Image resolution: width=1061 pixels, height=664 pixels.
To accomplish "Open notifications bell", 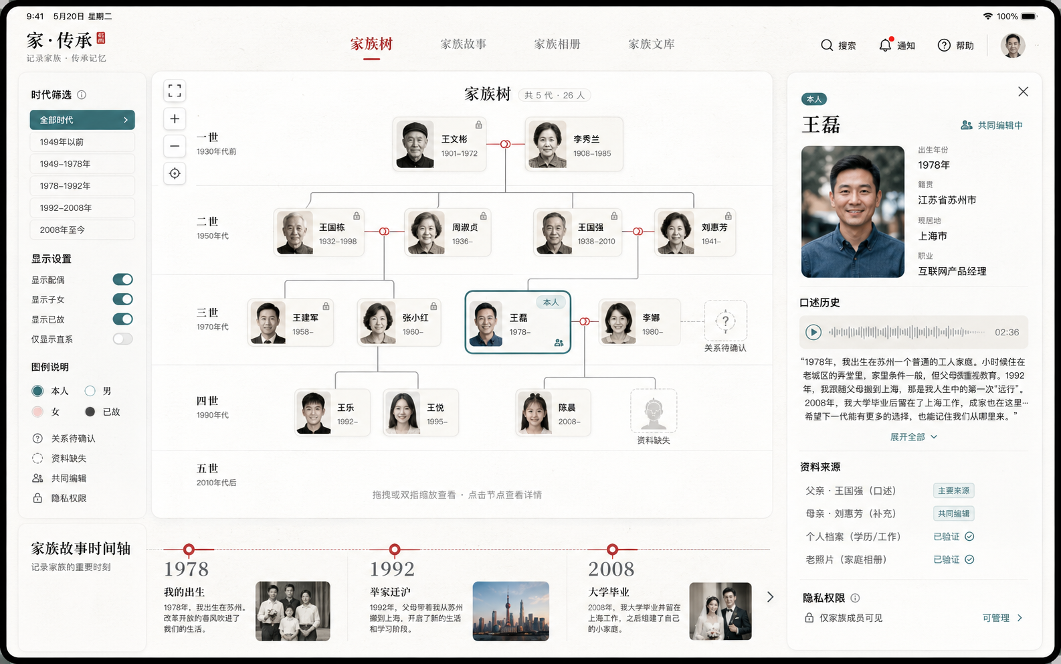I will click(885, 45).
